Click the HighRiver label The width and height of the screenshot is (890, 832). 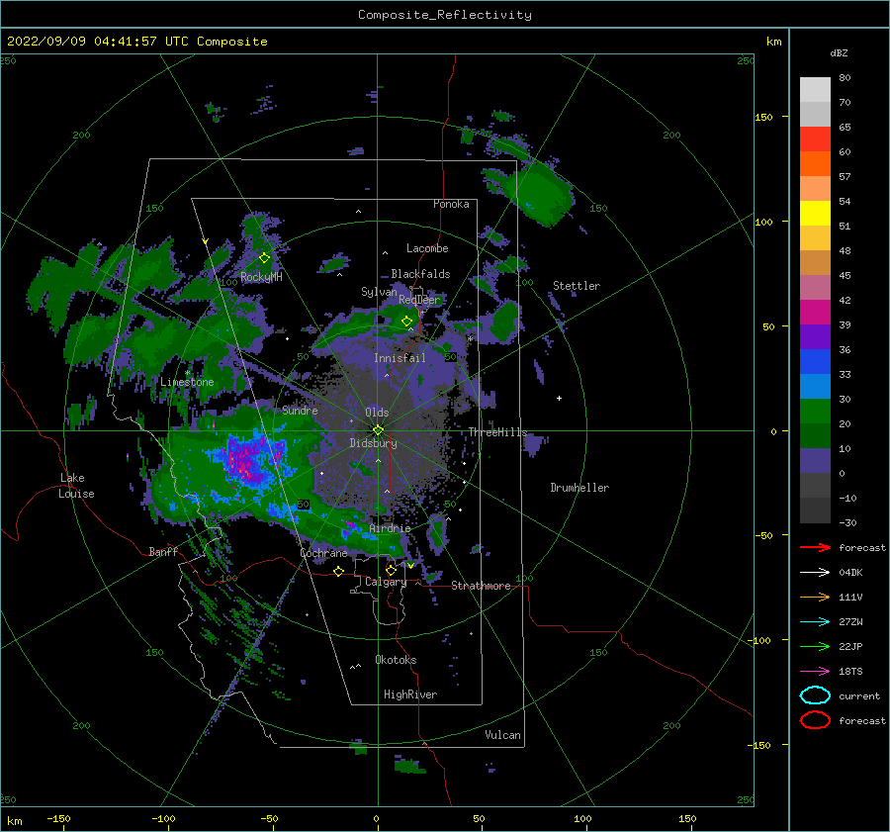pyautogui.click(x=410, y=694)
